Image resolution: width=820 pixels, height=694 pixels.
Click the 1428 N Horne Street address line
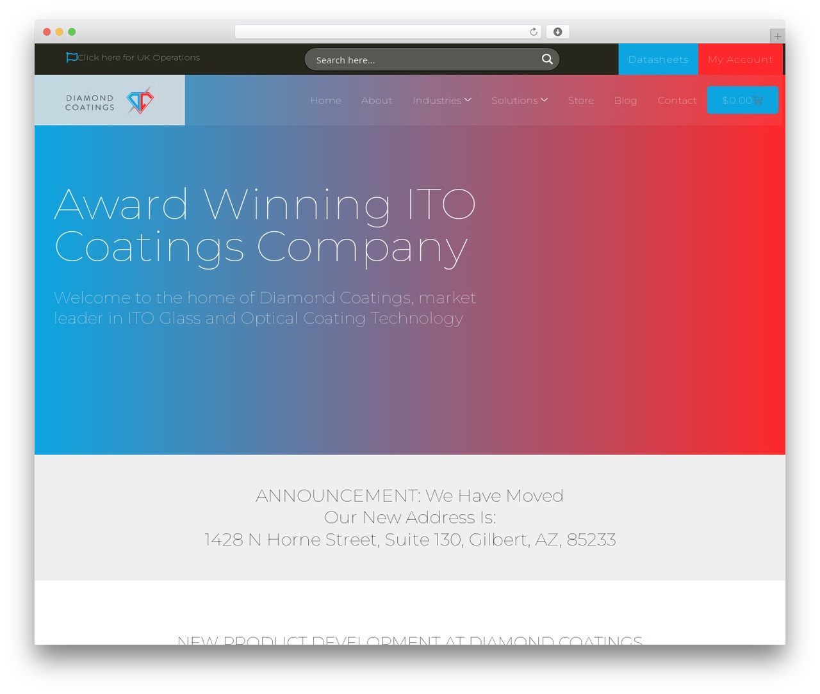click(x=410, y=540)
